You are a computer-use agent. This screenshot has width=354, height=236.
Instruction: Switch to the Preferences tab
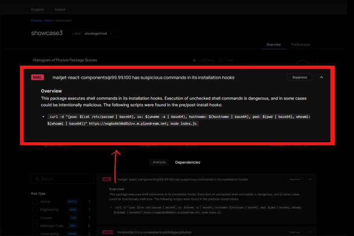301,44
